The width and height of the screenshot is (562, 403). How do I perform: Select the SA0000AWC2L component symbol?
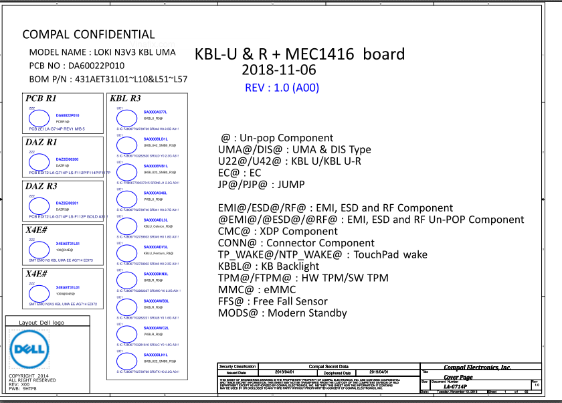coord(128,333)
